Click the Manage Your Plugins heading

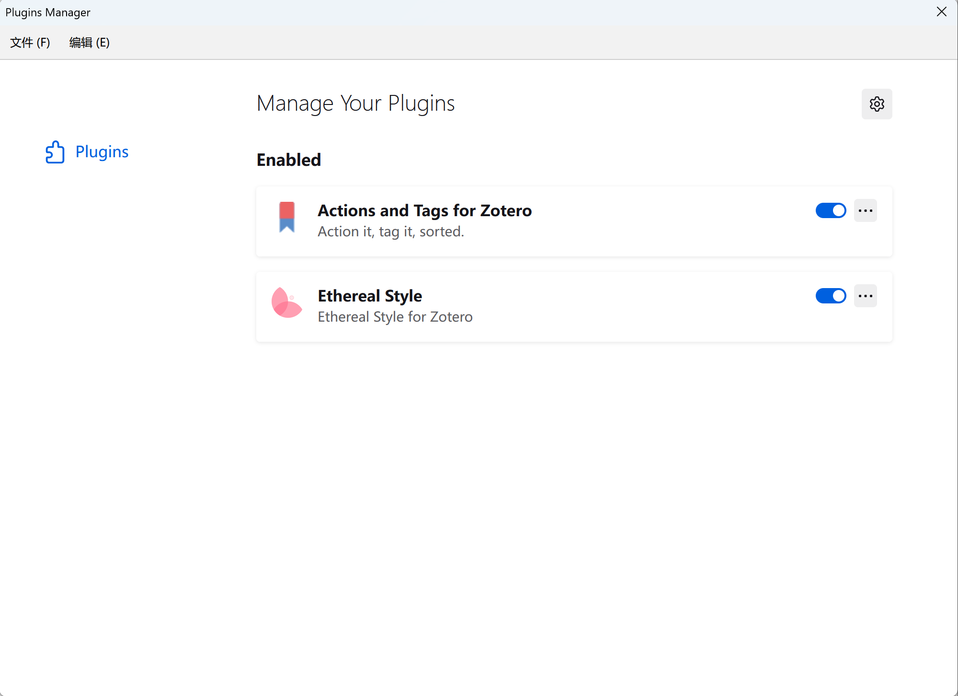coord(355,104)
